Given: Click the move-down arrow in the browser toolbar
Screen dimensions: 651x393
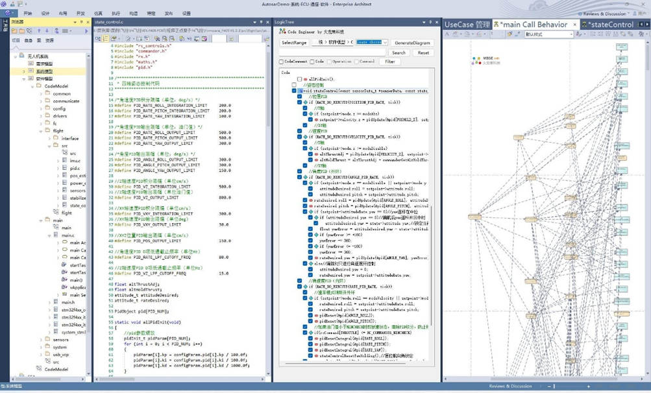Looking at the screenshot, I should pos(47,30).
